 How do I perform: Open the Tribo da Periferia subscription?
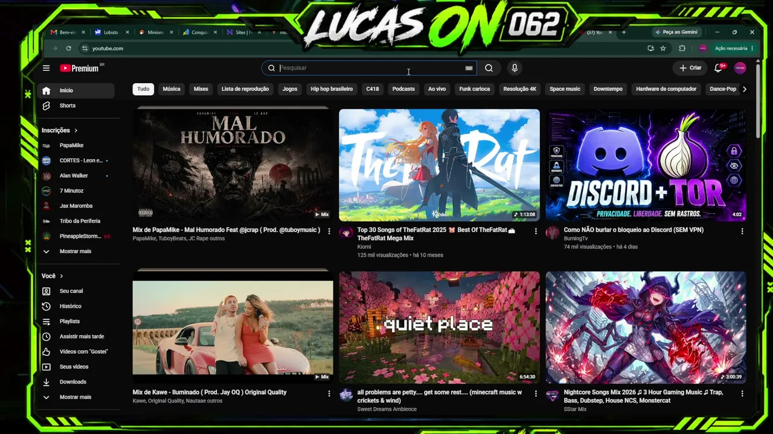77,221
